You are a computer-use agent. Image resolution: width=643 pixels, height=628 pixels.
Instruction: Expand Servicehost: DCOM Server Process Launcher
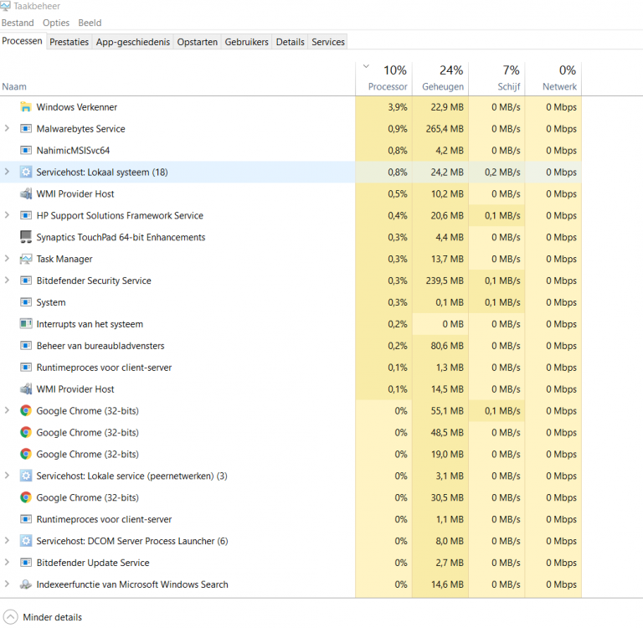7,541
